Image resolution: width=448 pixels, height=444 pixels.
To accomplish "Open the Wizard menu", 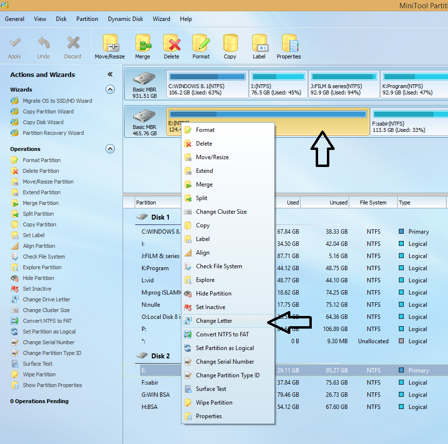I will point(161,19).
